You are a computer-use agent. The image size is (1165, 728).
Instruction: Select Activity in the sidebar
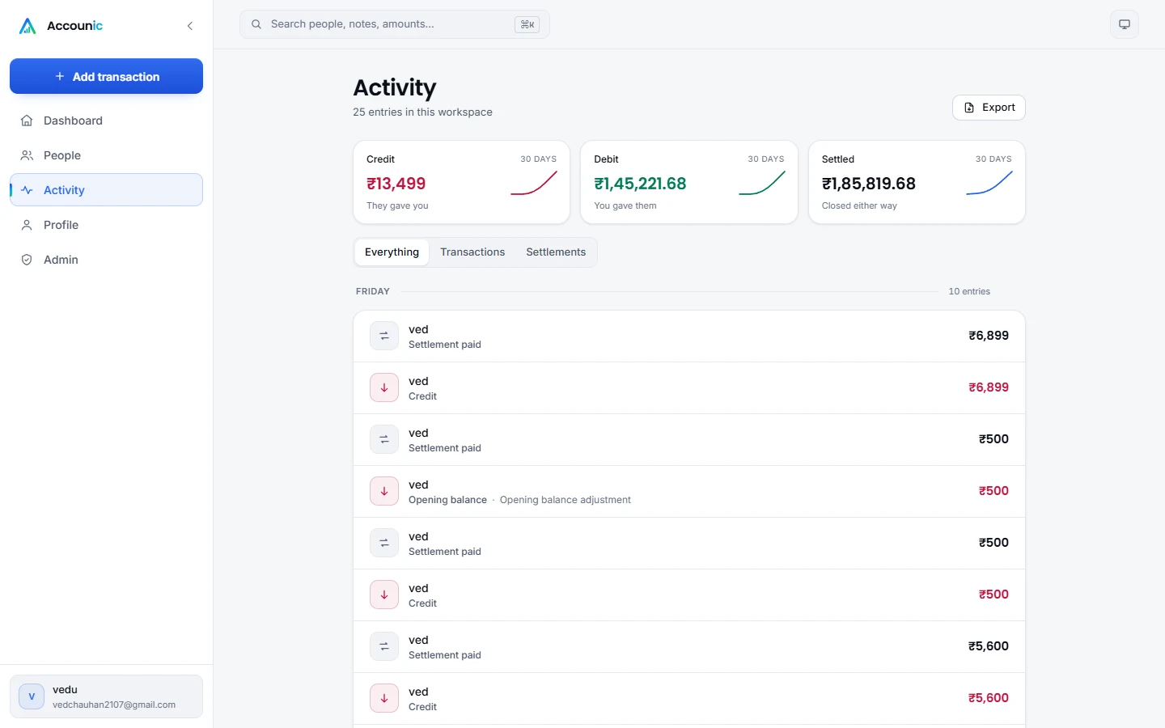[106, 190]
